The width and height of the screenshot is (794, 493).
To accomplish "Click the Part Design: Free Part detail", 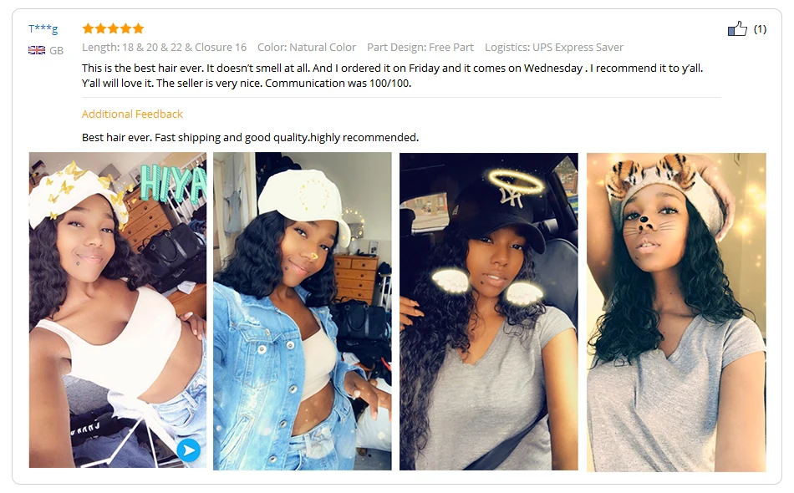I will 420,47.
